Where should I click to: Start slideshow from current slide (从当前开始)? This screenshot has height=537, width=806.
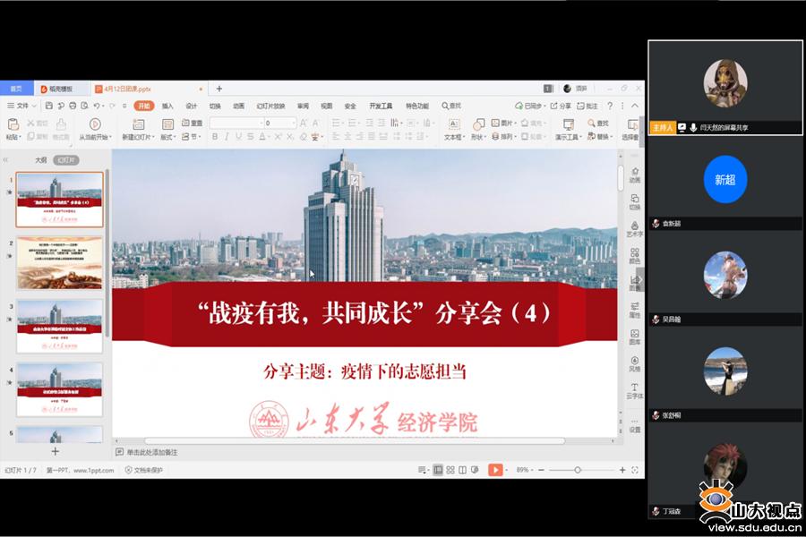tap(95, 124)
